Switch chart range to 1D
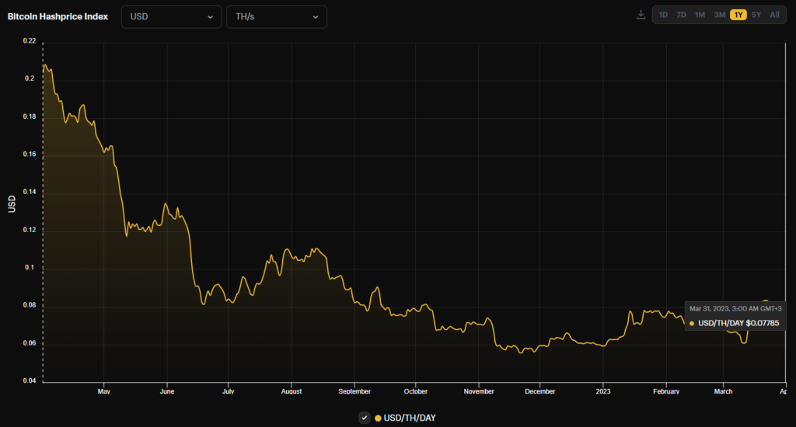Image resolution: width=796 pixels, height=427 pixels. 663,15
